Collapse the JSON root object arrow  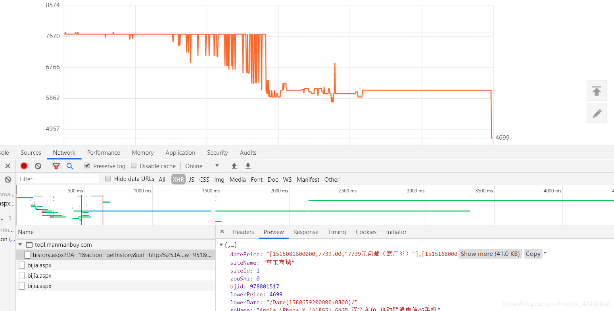pos(221,245)
